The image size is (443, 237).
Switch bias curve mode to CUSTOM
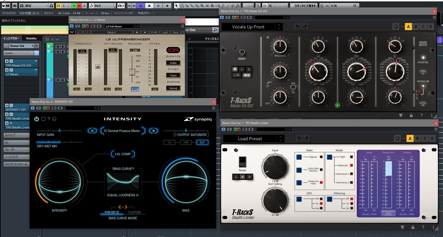(134, 212)
